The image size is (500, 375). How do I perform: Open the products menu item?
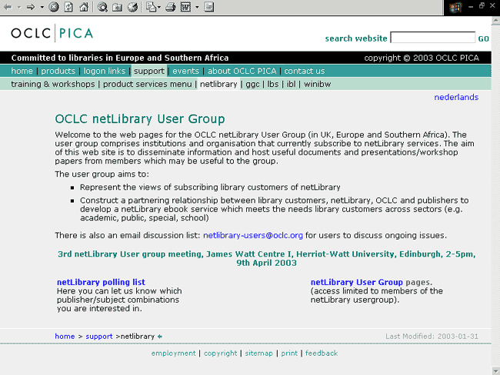[x=58, y=71]
